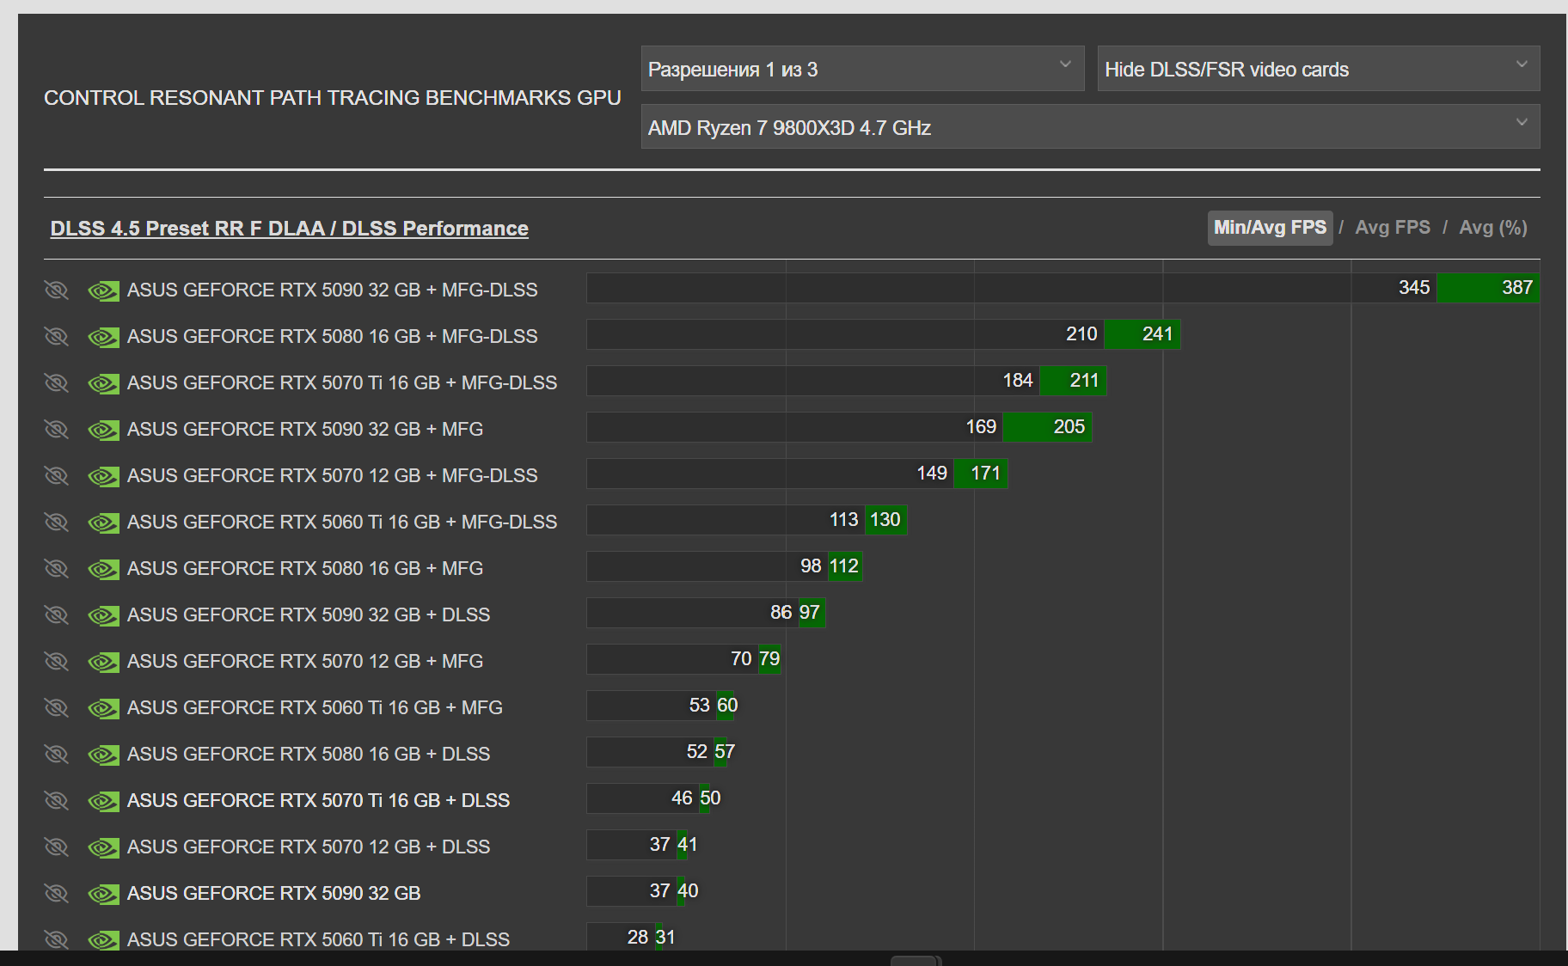
Task: Hide the RTX 5070 12 GB + MFG-DLSS row
Action: coord(56,476)
